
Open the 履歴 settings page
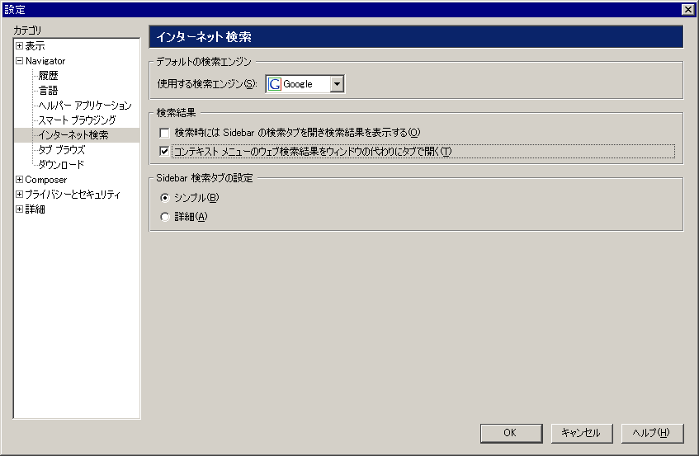(x=48, y=76)
